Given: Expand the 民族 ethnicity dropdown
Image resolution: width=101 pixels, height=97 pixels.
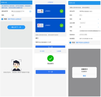Looking at the screenshot, I should (x=98, y=27).
